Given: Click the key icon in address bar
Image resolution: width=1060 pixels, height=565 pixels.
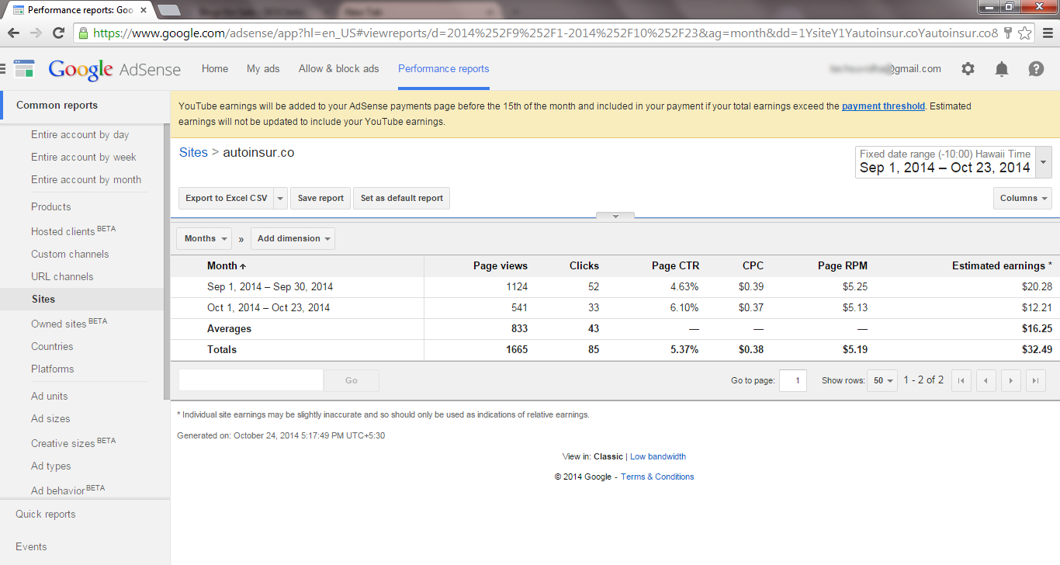Looking at the screenshot, I should [1008, 33].
